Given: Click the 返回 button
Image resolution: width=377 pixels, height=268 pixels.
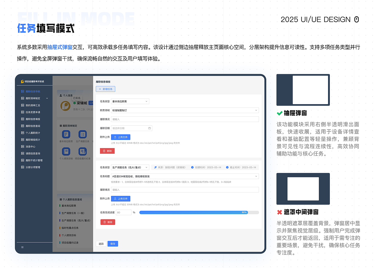Looking at the screenshot, I should 101,244.
